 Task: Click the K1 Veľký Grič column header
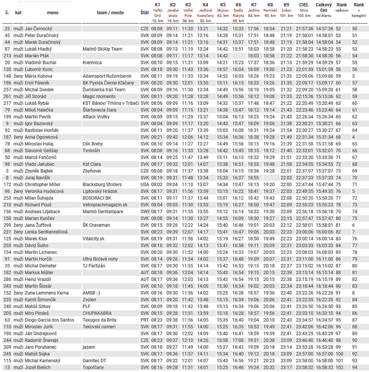point(157,13)
